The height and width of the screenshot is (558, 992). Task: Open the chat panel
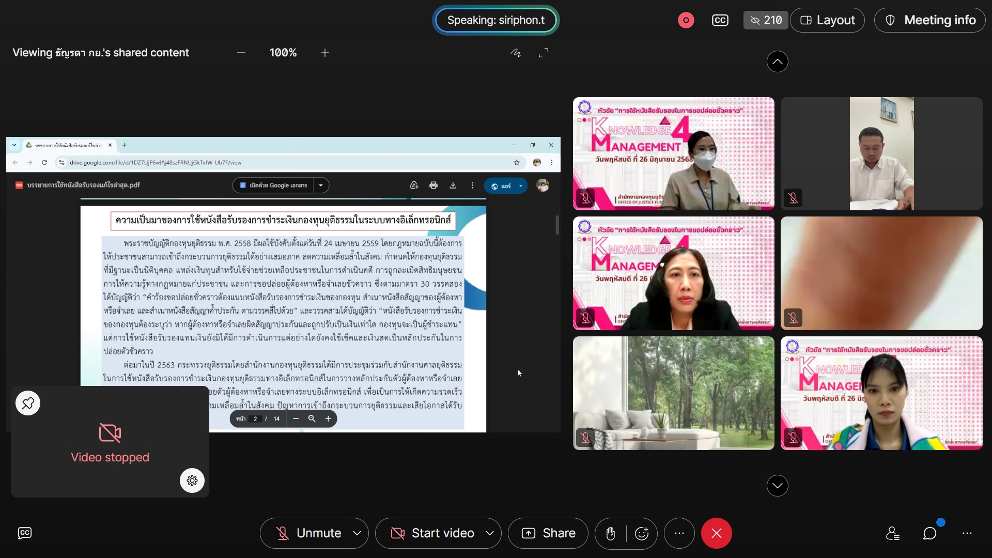point(929,533)
